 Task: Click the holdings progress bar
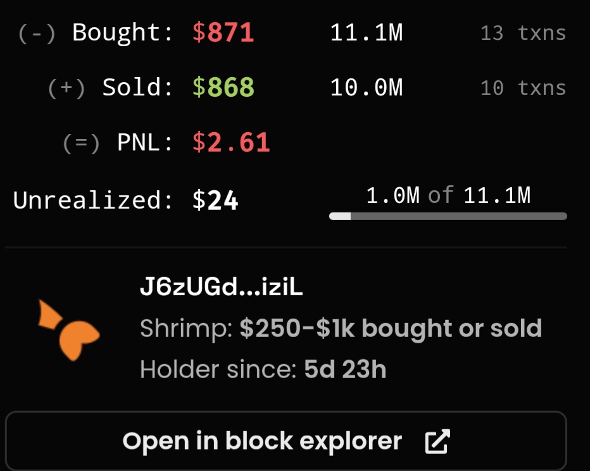coord(448,216)
